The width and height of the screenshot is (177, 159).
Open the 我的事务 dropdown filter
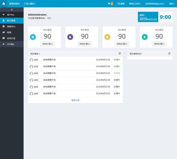(35, 54)
